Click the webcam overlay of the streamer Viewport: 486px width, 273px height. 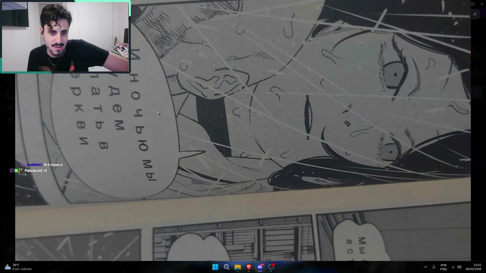click(x=65, y=36)
